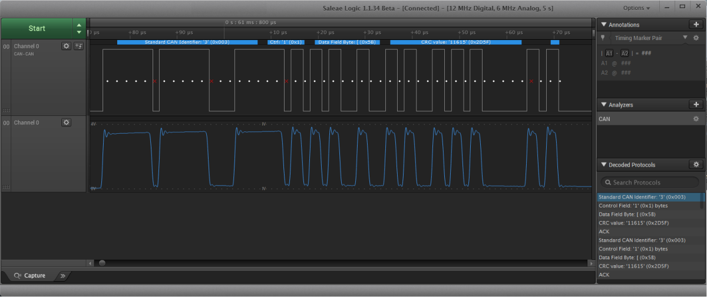Place the A1 timing marker
Image resolution: width=707 pixels, height=297 pixels.
609,53
